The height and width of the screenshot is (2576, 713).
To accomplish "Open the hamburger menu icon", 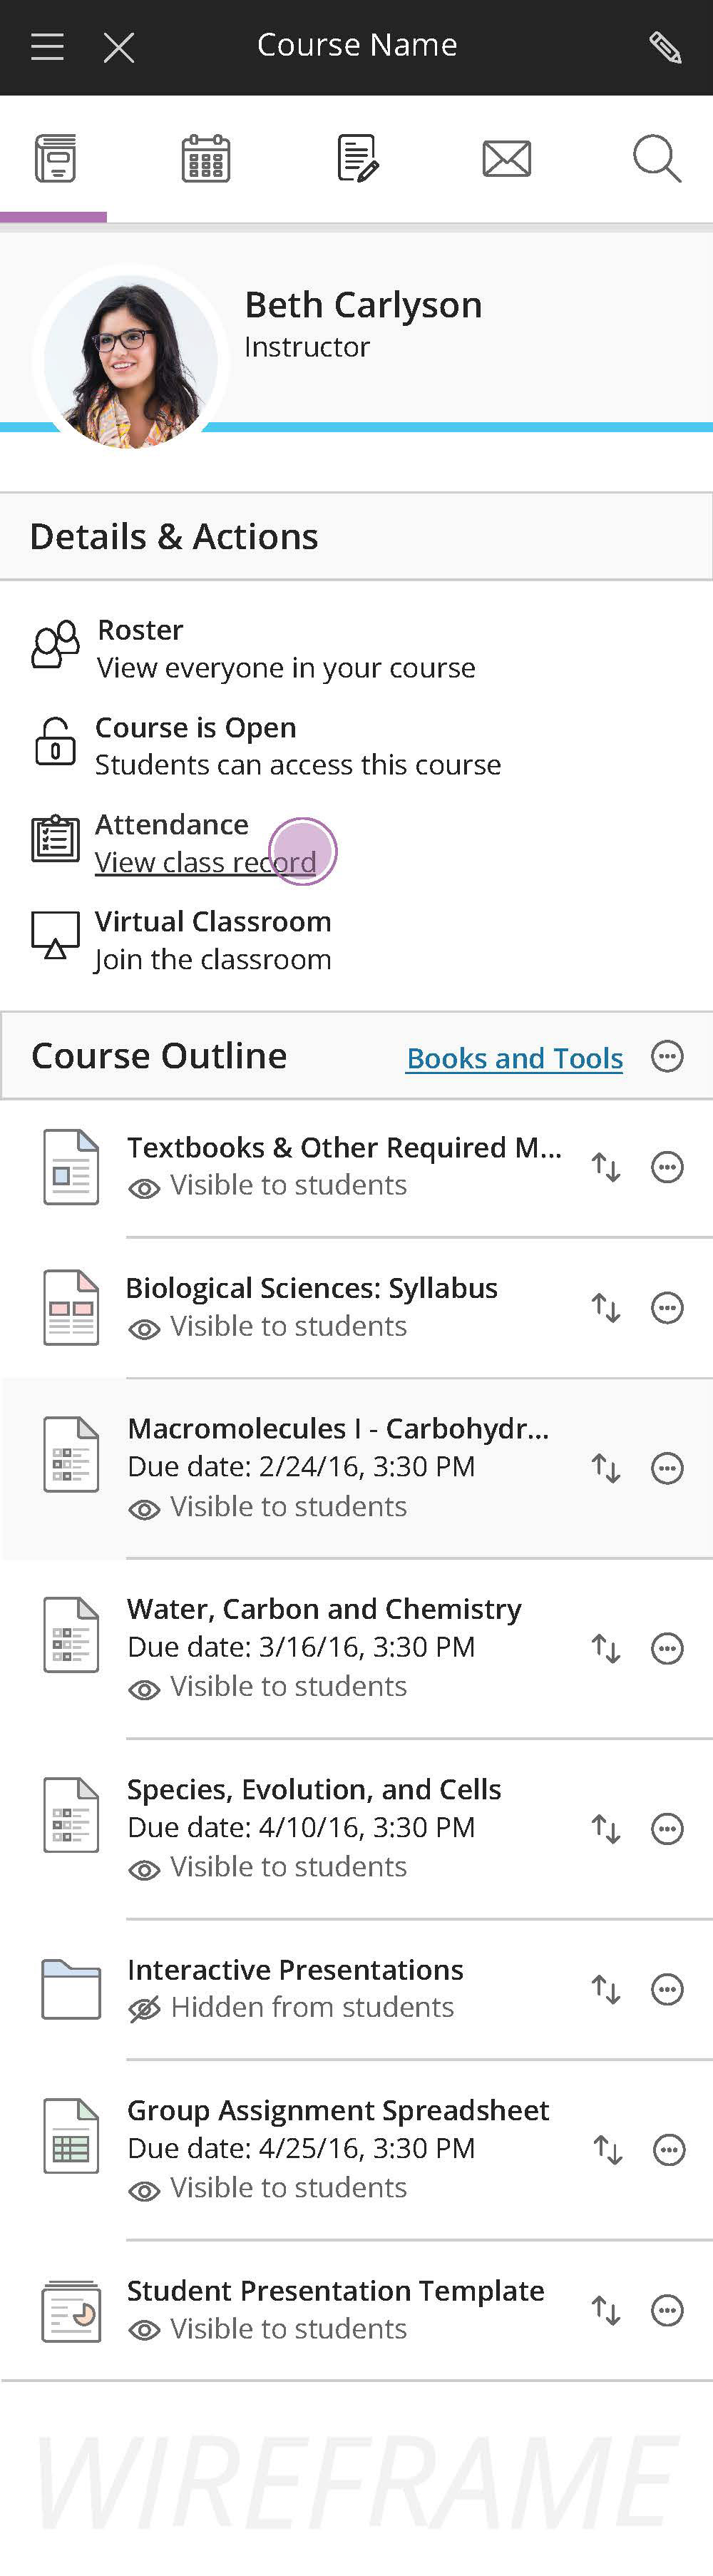I will click(x=47, y=47).
